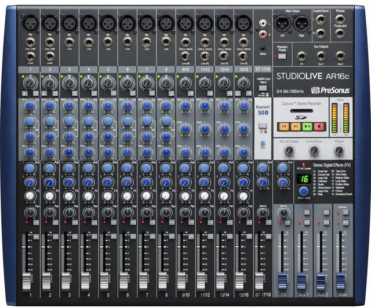Click the Phones level knob

[340, 151]
